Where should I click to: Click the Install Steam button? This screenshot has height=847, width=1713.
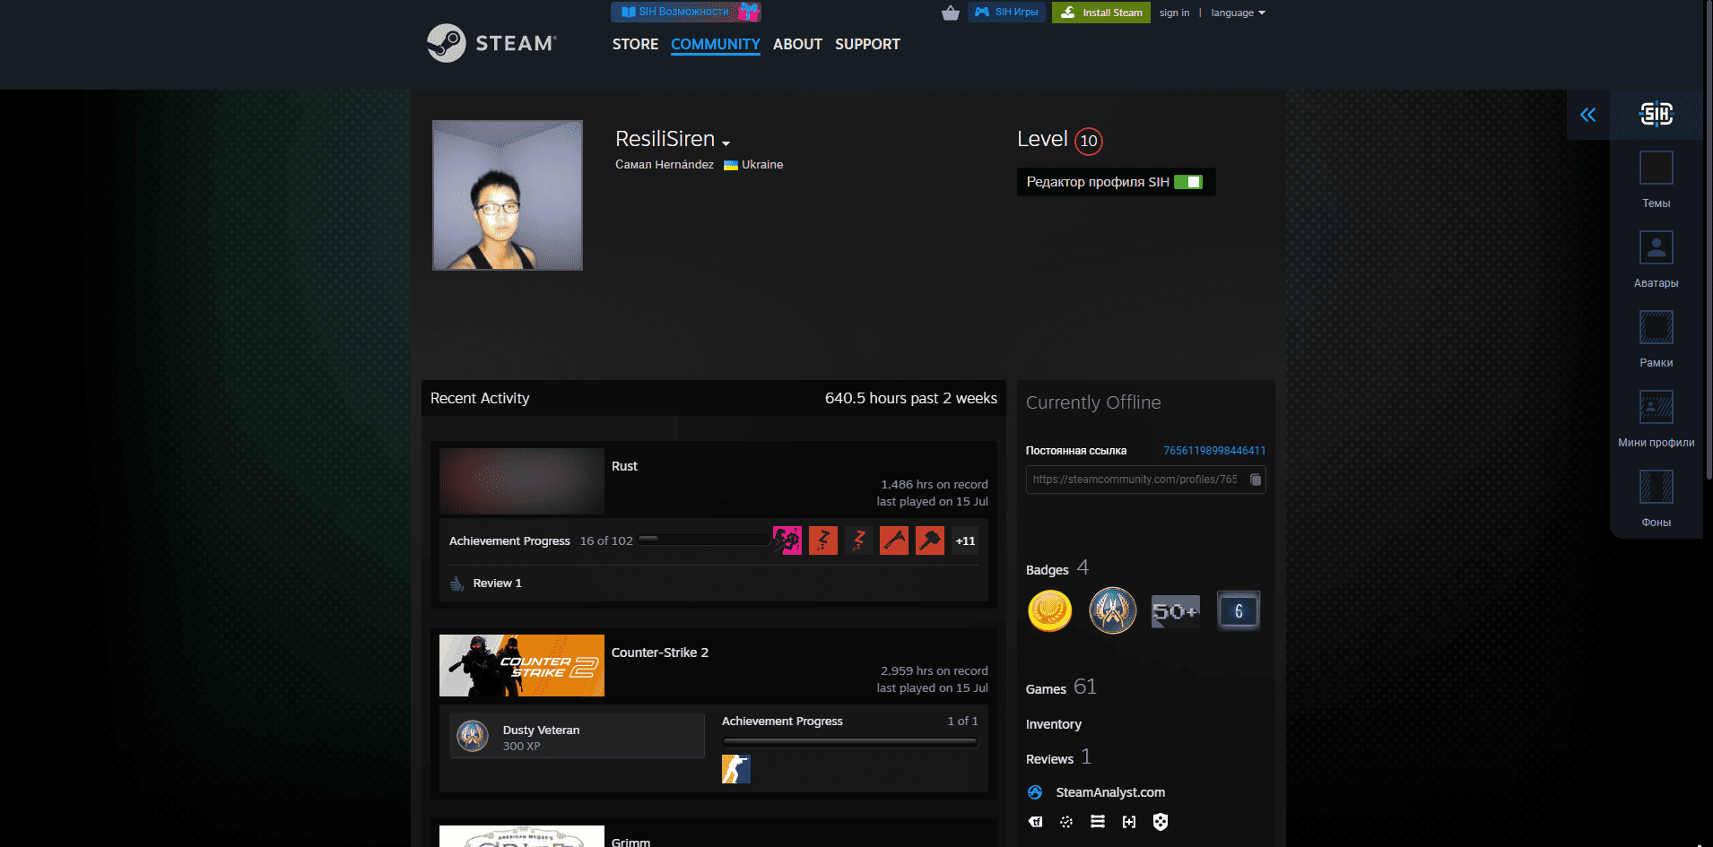(x=1101, y=13)
